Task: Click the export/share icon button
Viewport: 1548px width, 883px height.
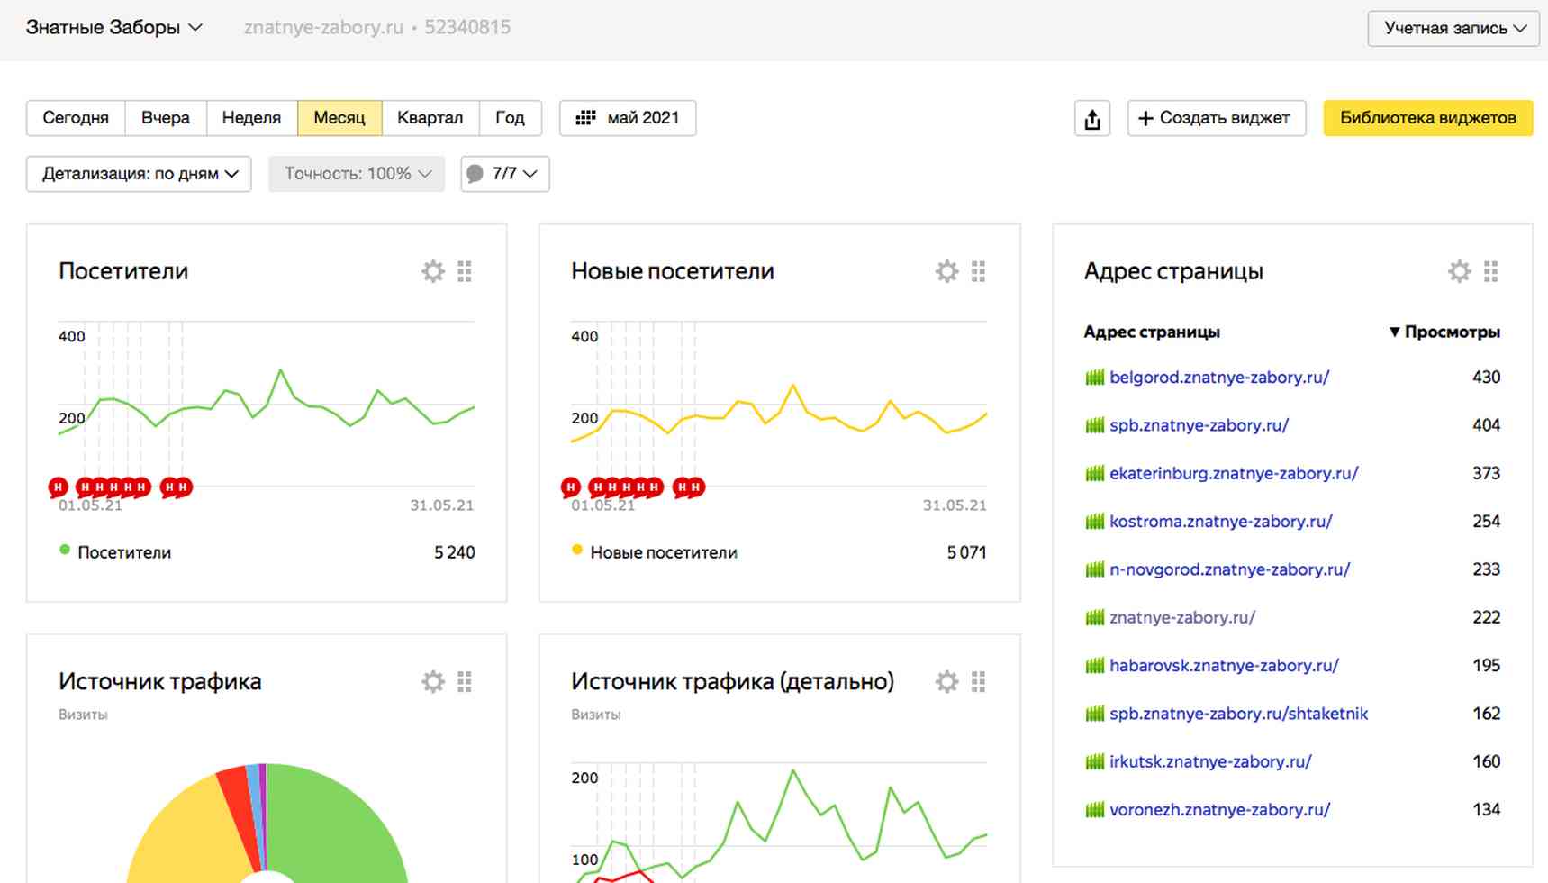Action: pyautogui.click(x=1092, y=118)
